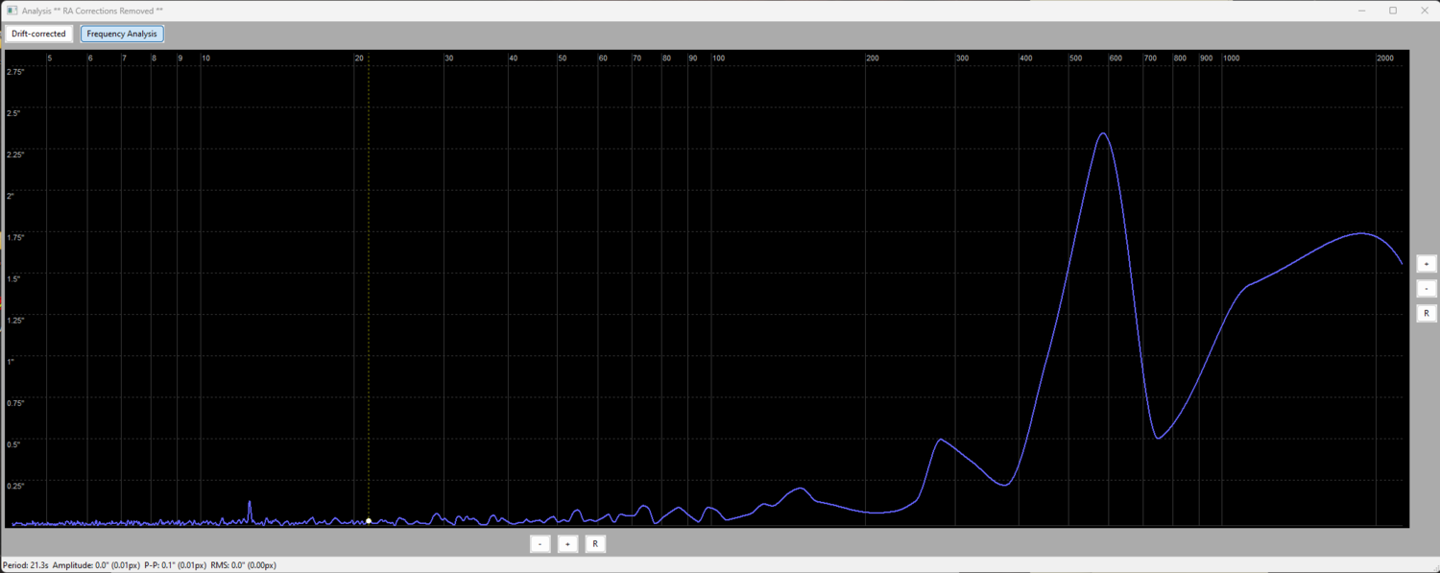The image size is (1440, 573).
Task: Activate Drift-corrected mode instead of Frequency Analysis
Action: coord(38,34)
